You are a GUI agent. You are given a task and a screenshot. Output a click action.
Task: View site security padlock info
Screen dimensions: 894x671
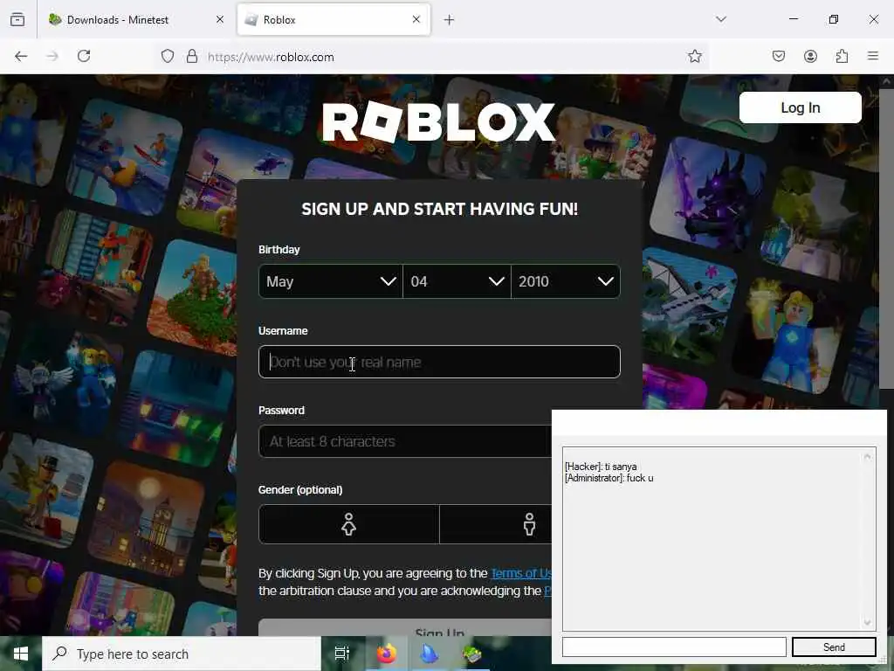click(x=192, y=56)
